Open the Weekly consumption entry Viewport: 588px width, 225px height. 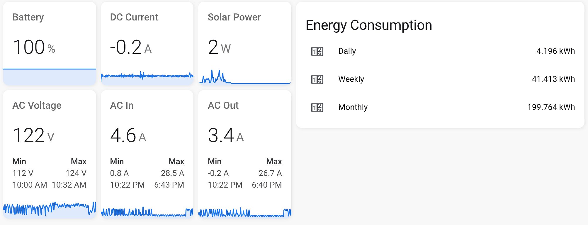tap(440, 79)
